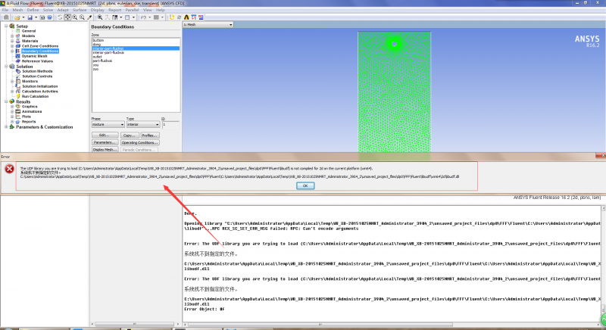Image resolution: width=606 pixels, height=330 pixels.
Task: Collapse the Solution tree node
Action: 6,67
